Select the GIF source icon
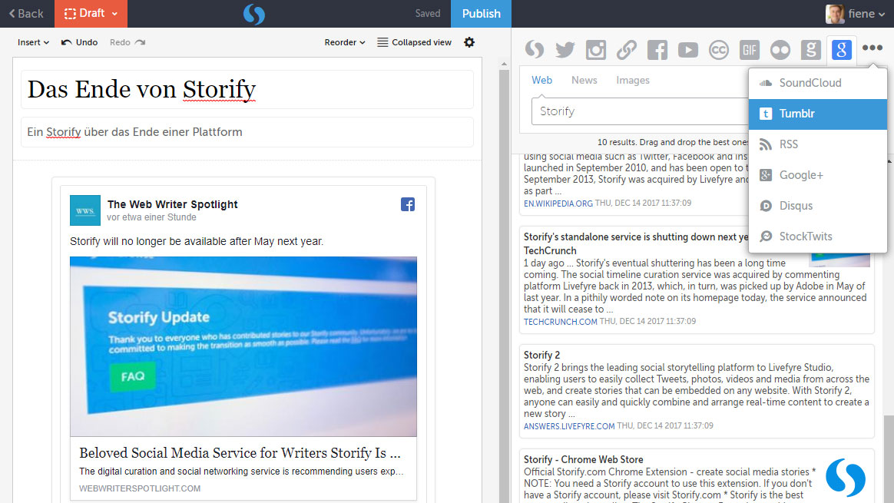The width and height of the screenshot is (894, 503). click(x=750, y=50)
